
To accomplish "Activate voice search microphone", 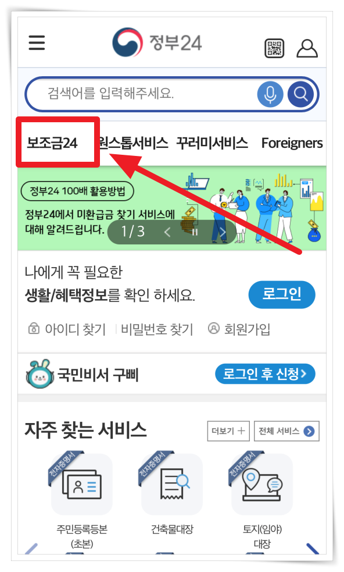I will coord(270,94).
